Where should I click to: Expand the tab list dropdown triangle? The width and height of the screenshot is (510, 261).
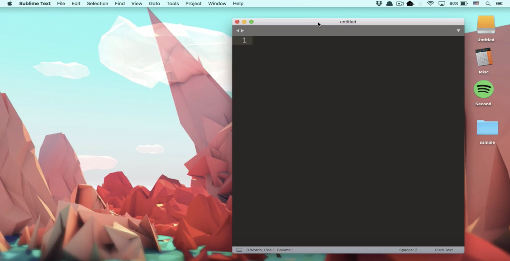(458, 31)
